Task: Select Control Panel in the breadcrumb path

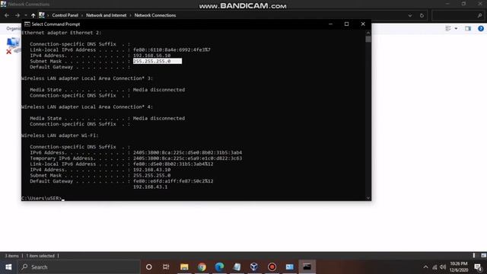Action: (x=65, y=15)
